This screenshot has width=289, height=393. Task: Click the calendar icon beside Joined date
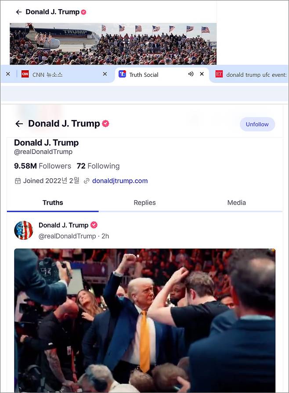(x=18, y=181)
